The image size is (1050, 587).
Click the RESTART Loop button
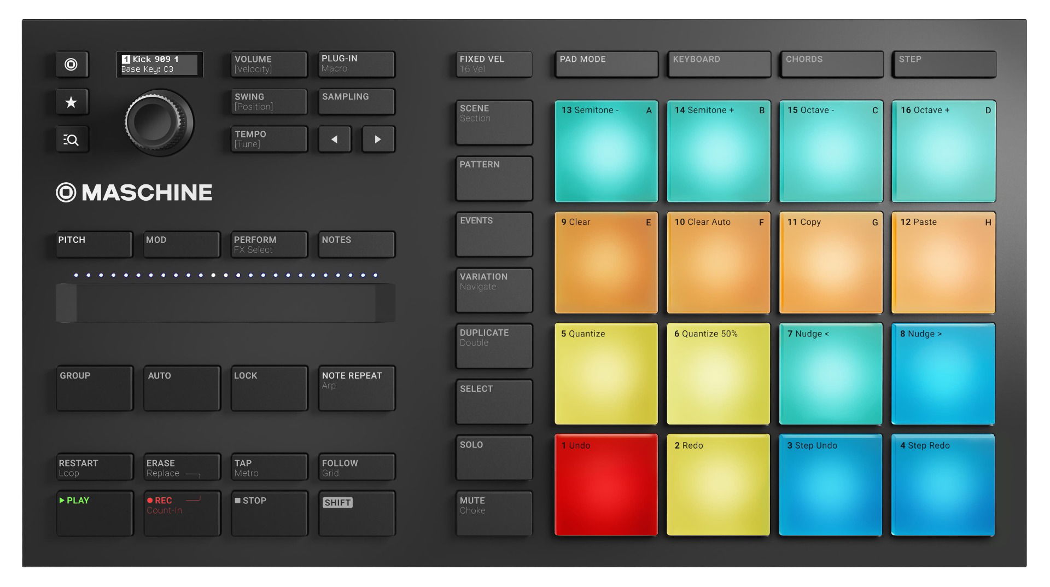pyautogui.click(x=95, y=467)
